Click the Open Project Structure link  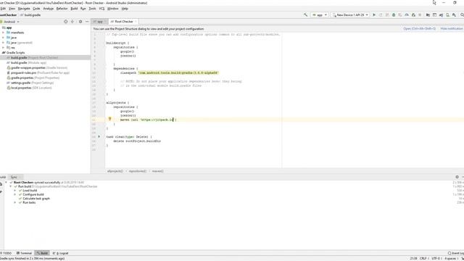click(x=419, y=29)
